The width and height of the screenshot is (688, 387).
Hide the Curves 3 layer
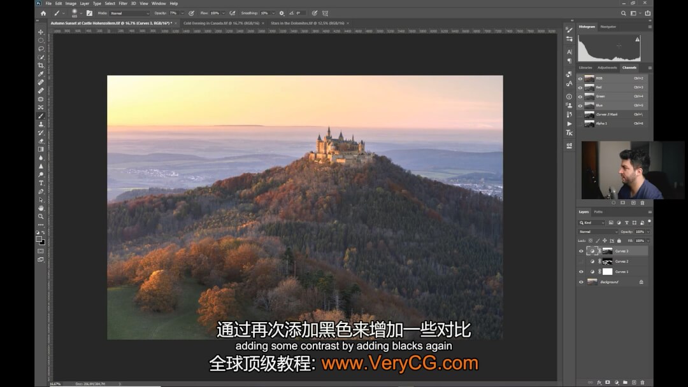pos(581,251)
